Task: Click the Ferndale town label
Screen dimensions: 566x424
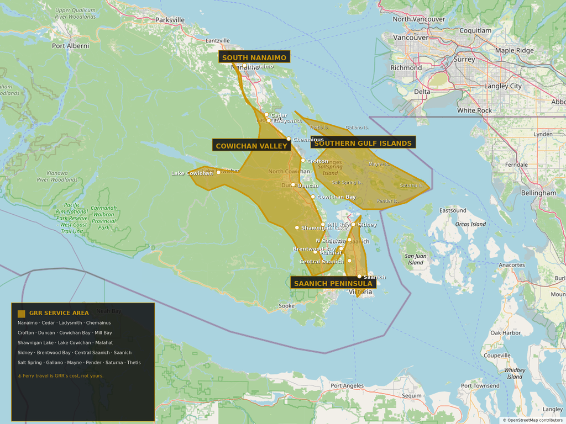Action: click(x=517, y=165)
